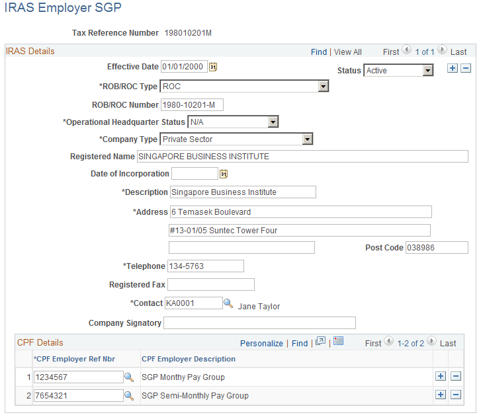
Task: Click previous row arrow in IRAS Details
Action: [x=407, y=50]
